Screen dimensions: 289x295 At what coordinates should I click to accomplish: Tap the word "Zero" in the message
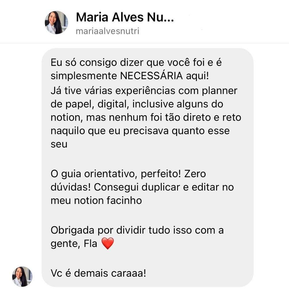[195, 174]
